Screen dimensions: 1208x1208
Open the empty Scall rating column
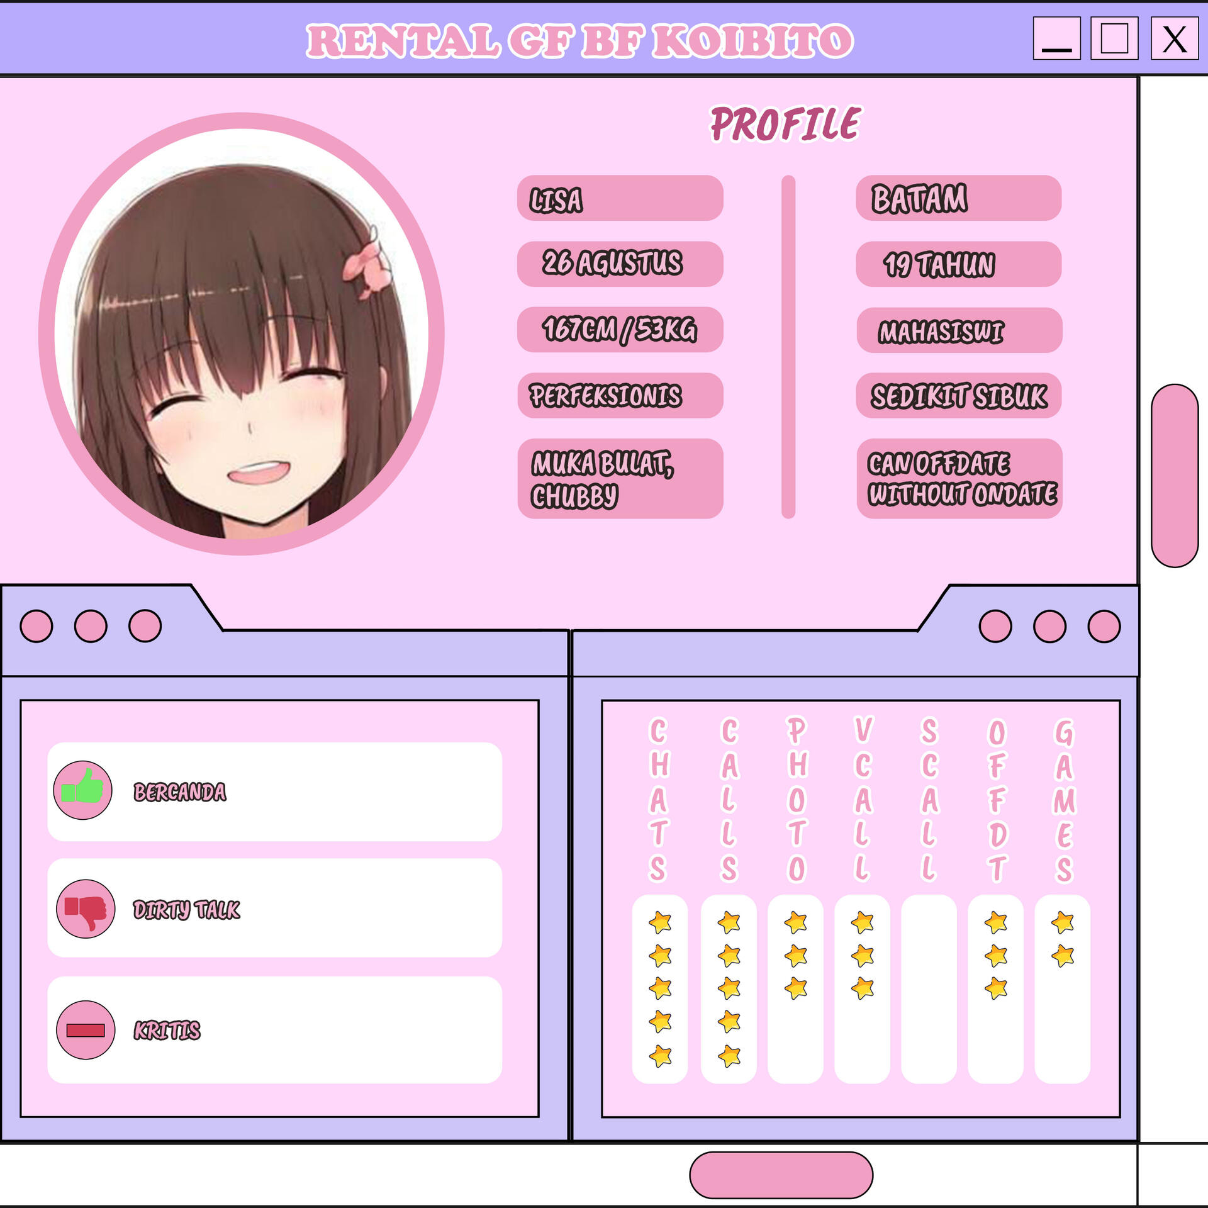click(929, 988)
